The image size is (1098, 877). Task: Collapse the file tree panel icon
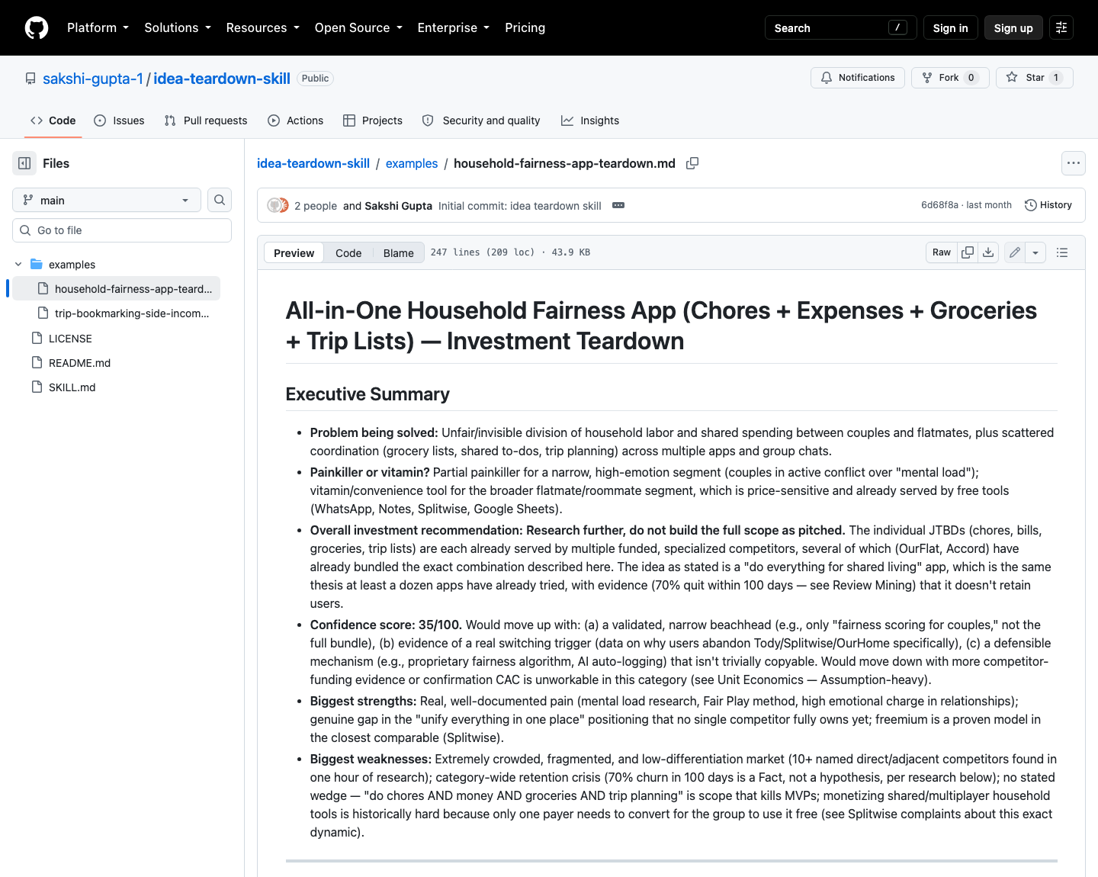click(x=24, y=163)
